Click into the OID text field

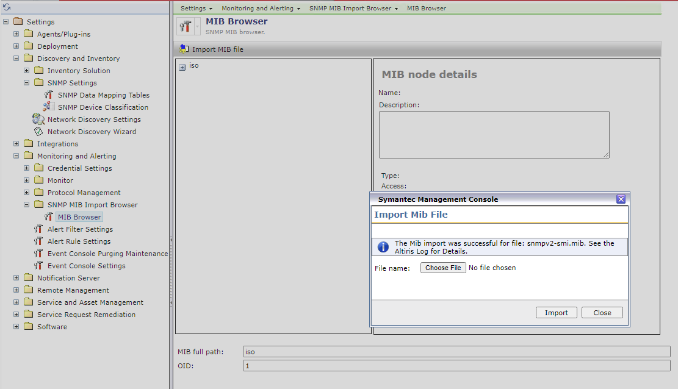[455, 366]
